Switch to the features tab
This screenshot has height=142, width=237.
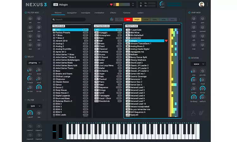pyautogui.click(x=127, y=13)
